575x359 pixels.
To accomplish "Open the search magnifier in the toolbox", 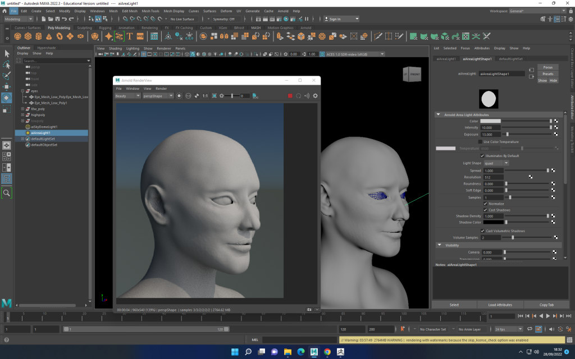I will click(7, 193).
